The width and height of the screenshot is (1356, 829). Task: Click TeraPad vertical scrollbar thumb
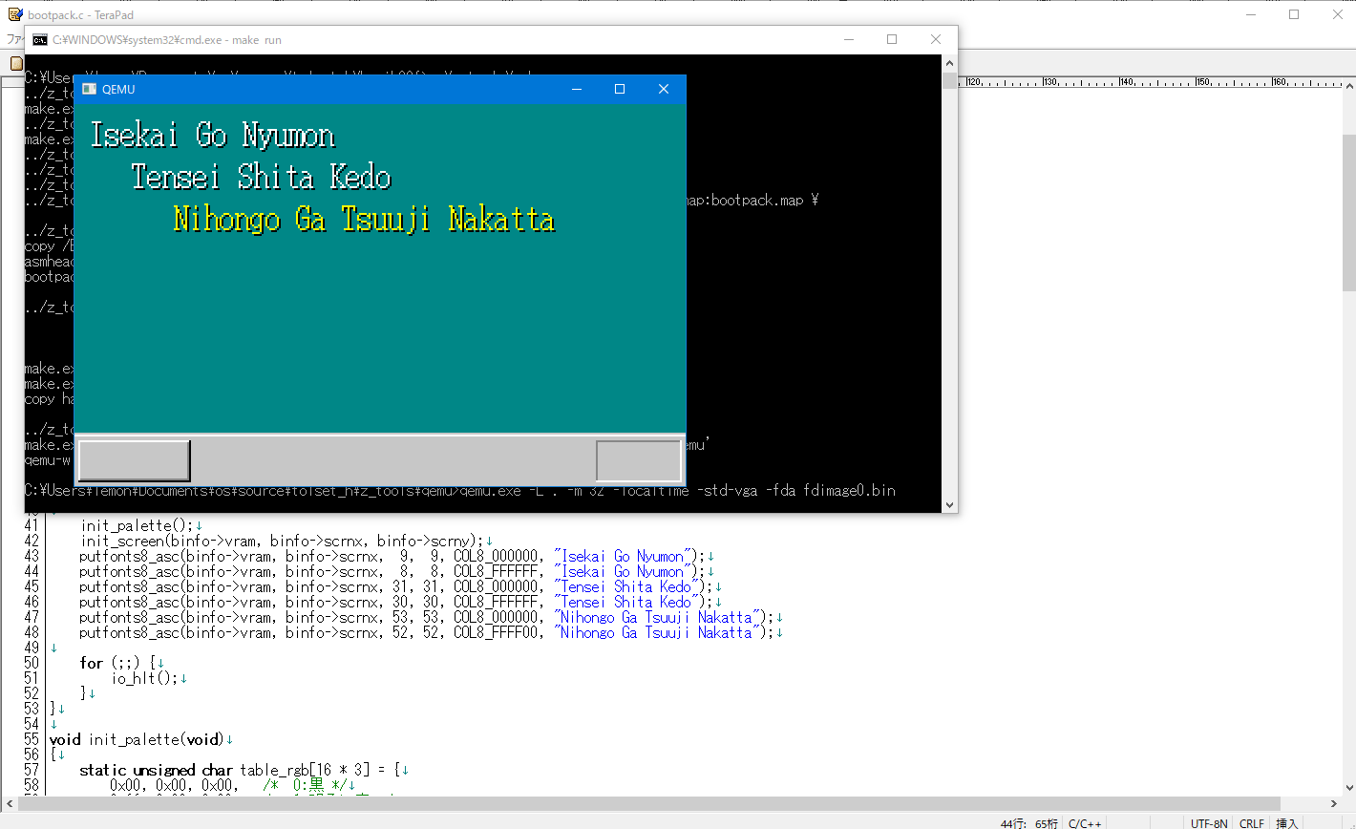[x=1348, y=212]
